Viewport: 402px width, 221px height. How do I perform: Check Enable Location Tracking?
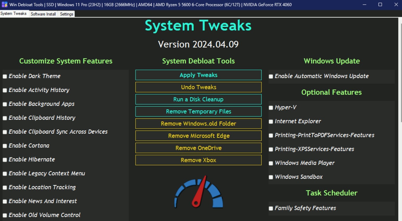point(5,187)
